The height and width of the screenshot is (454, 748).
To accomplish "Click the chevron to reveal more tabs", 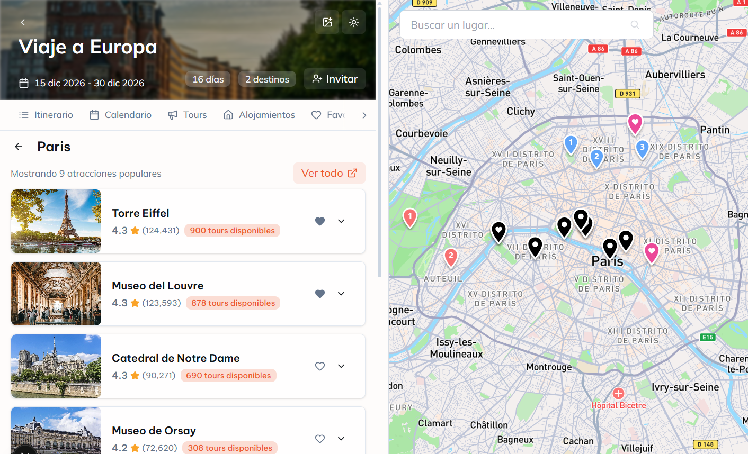I will coord(364,115).
